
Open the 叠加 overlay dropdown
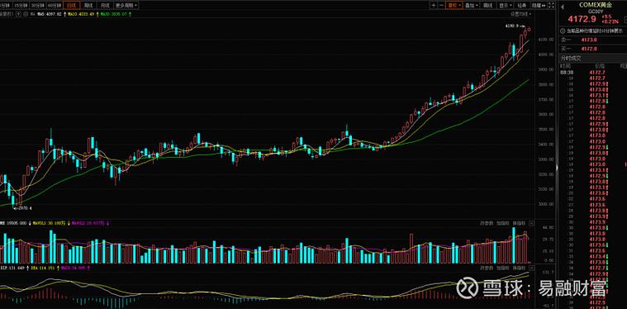pyautogui.click(x=471, y=6)
